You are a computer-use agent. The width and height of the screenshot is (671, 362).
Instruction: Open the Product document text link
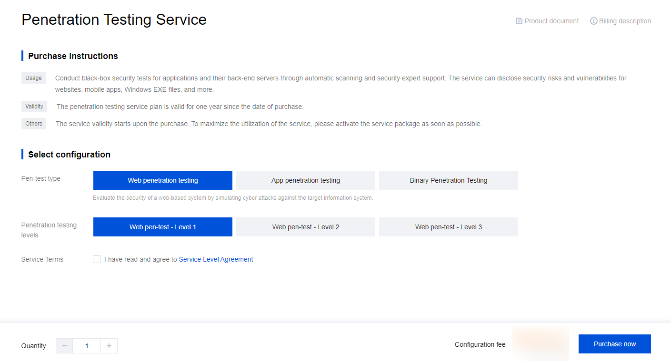[x=551, y=21]
